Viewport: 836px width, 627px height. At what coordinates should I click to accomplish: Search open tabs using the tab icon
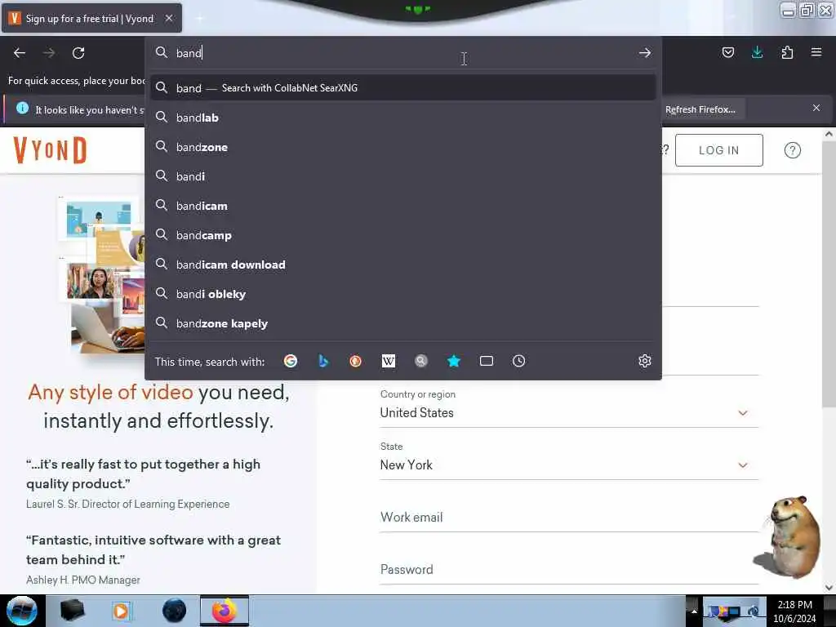click(487, 361)
